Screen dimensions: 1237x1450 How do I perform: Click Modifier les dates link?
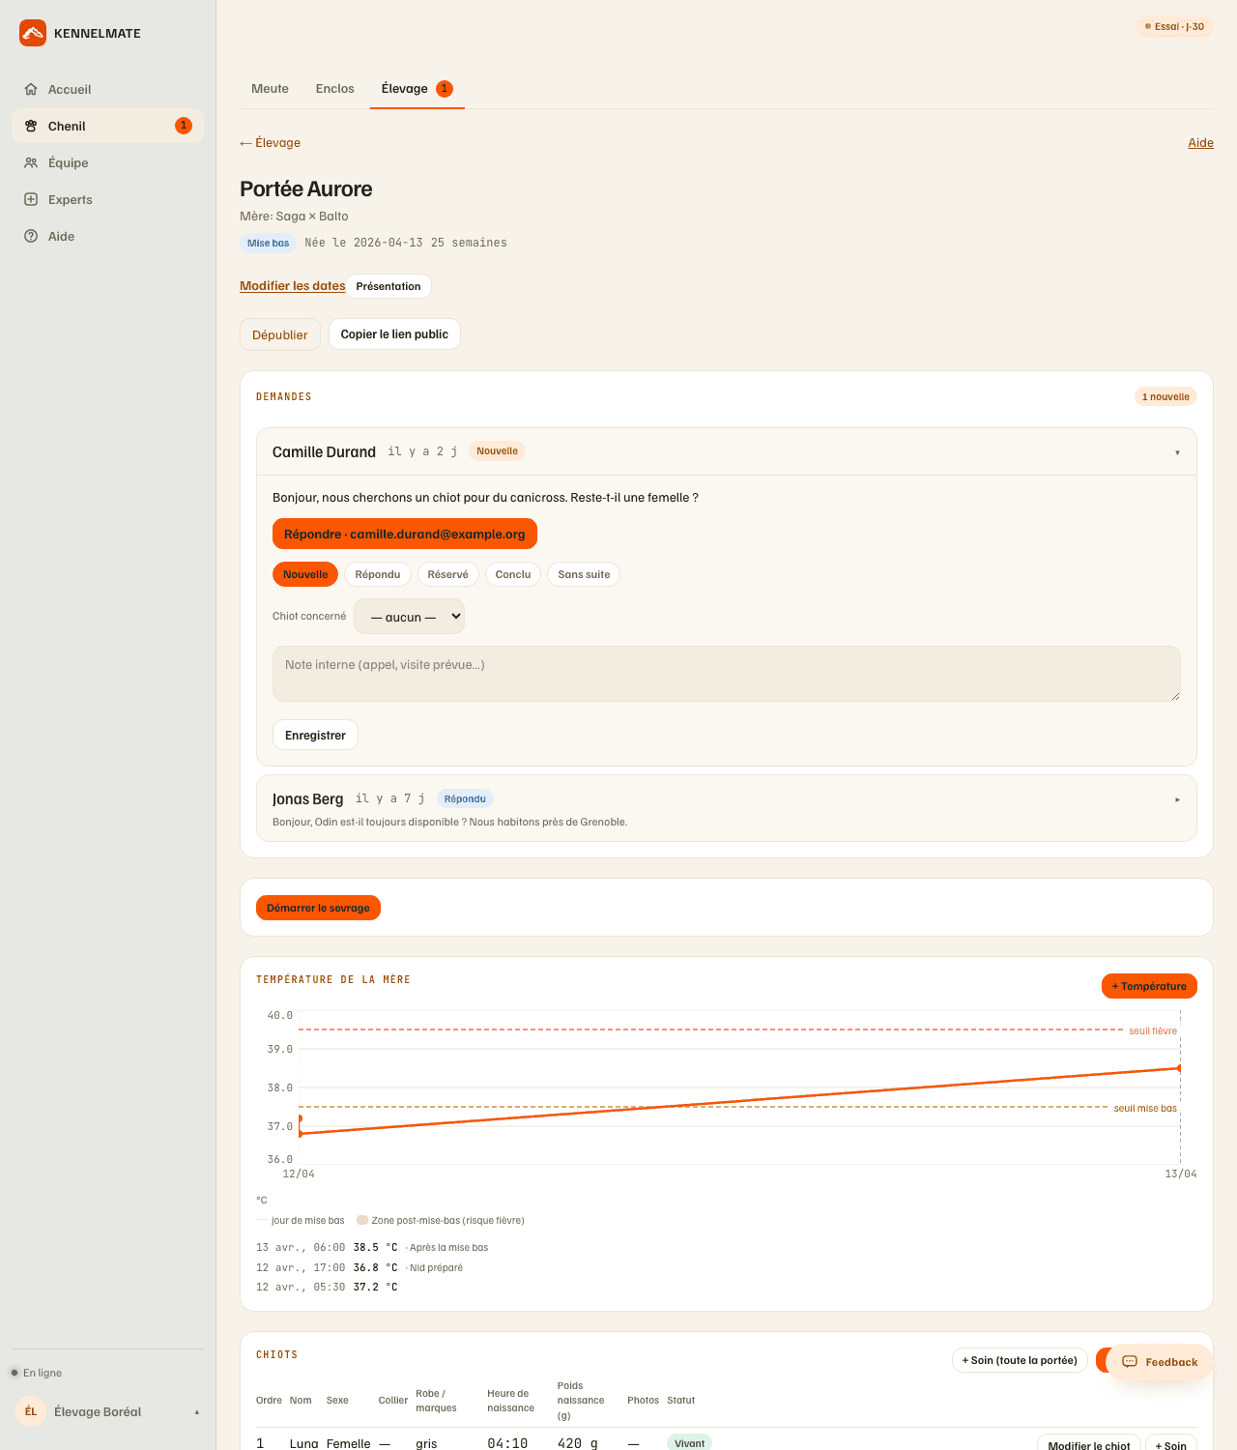point(293,285)
